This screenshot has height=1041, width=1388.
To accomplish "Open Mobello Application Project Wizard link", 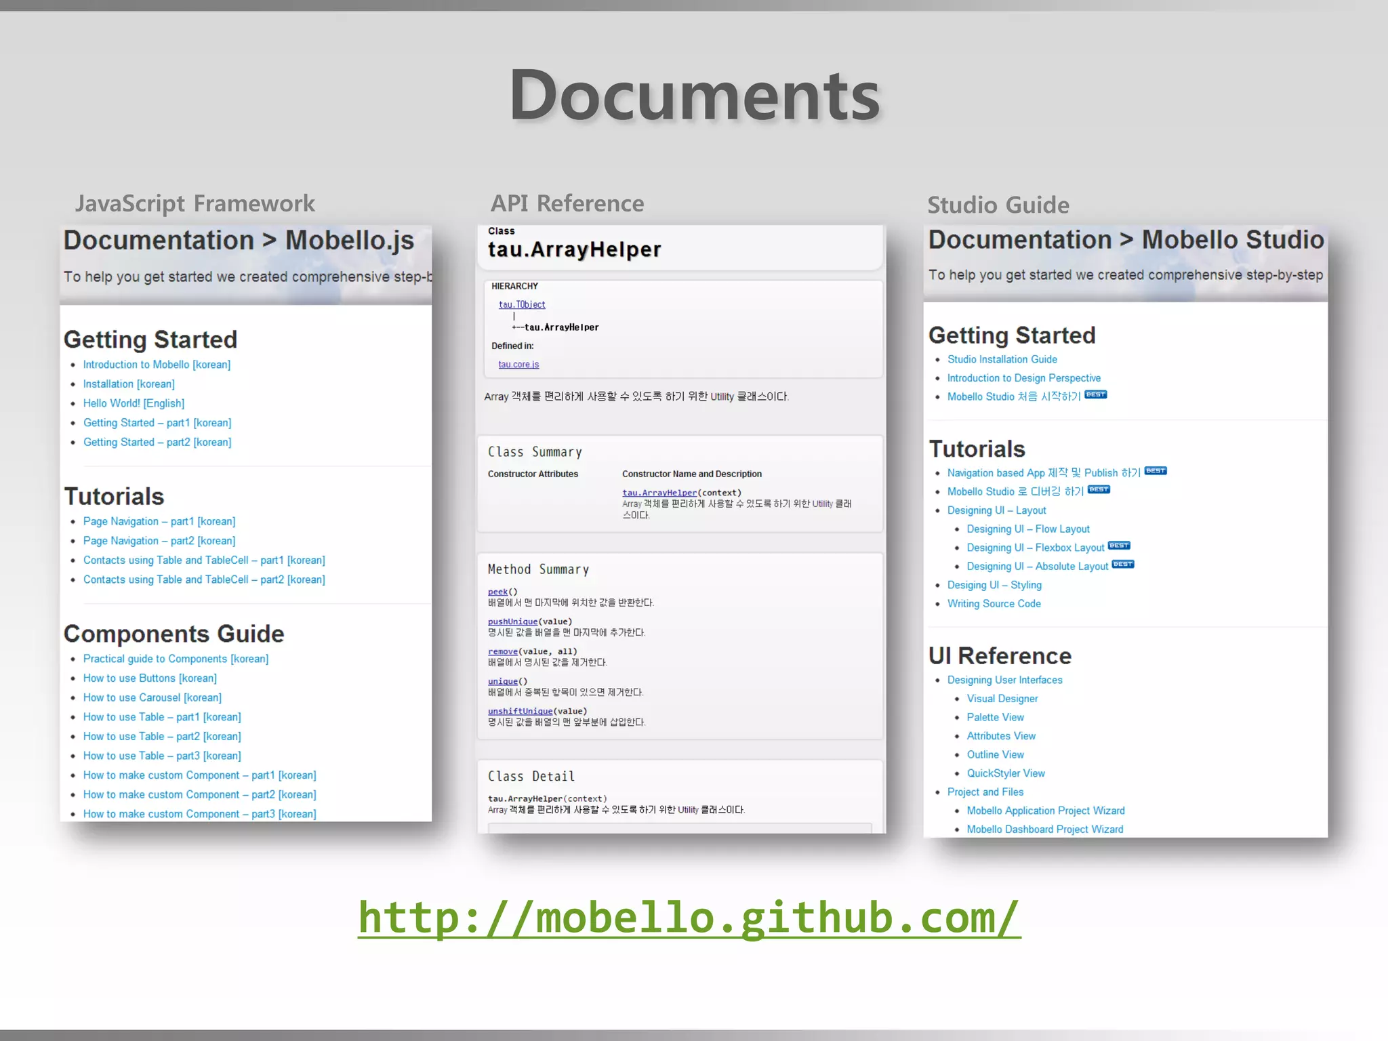I will (1045, 811).
